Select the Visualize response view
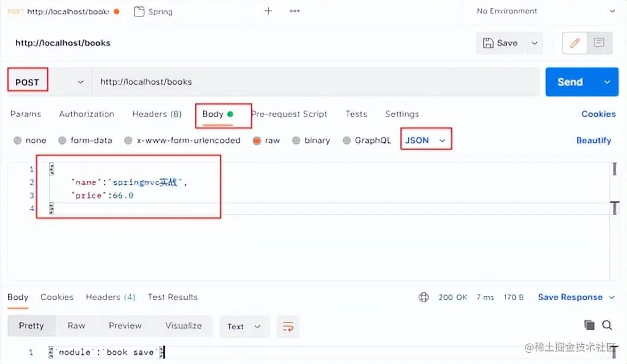Viewport: 627px width, 364px height. click(184, 326)
